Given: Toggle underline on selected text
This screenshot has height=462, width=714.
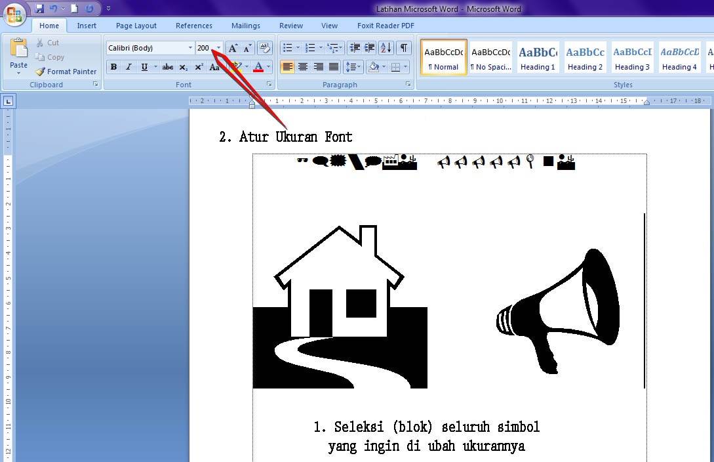Looking at the screenshot, I should point(144,66).
